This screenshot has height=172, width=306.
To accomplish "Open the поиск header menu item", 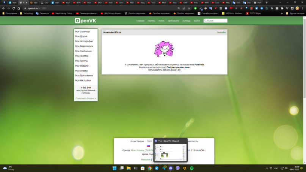I will click(162, 21).
